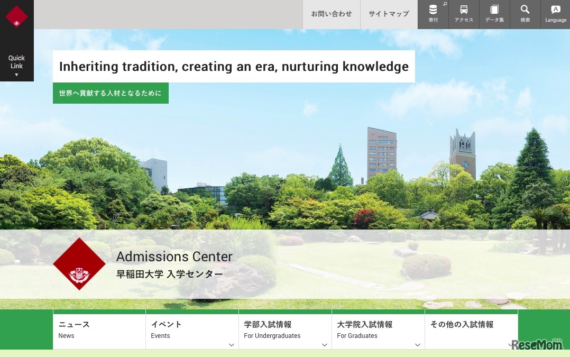The image size is (570, 357).
Task: Click the 早稲田大学 入学センター text
Action: point(169,274)
